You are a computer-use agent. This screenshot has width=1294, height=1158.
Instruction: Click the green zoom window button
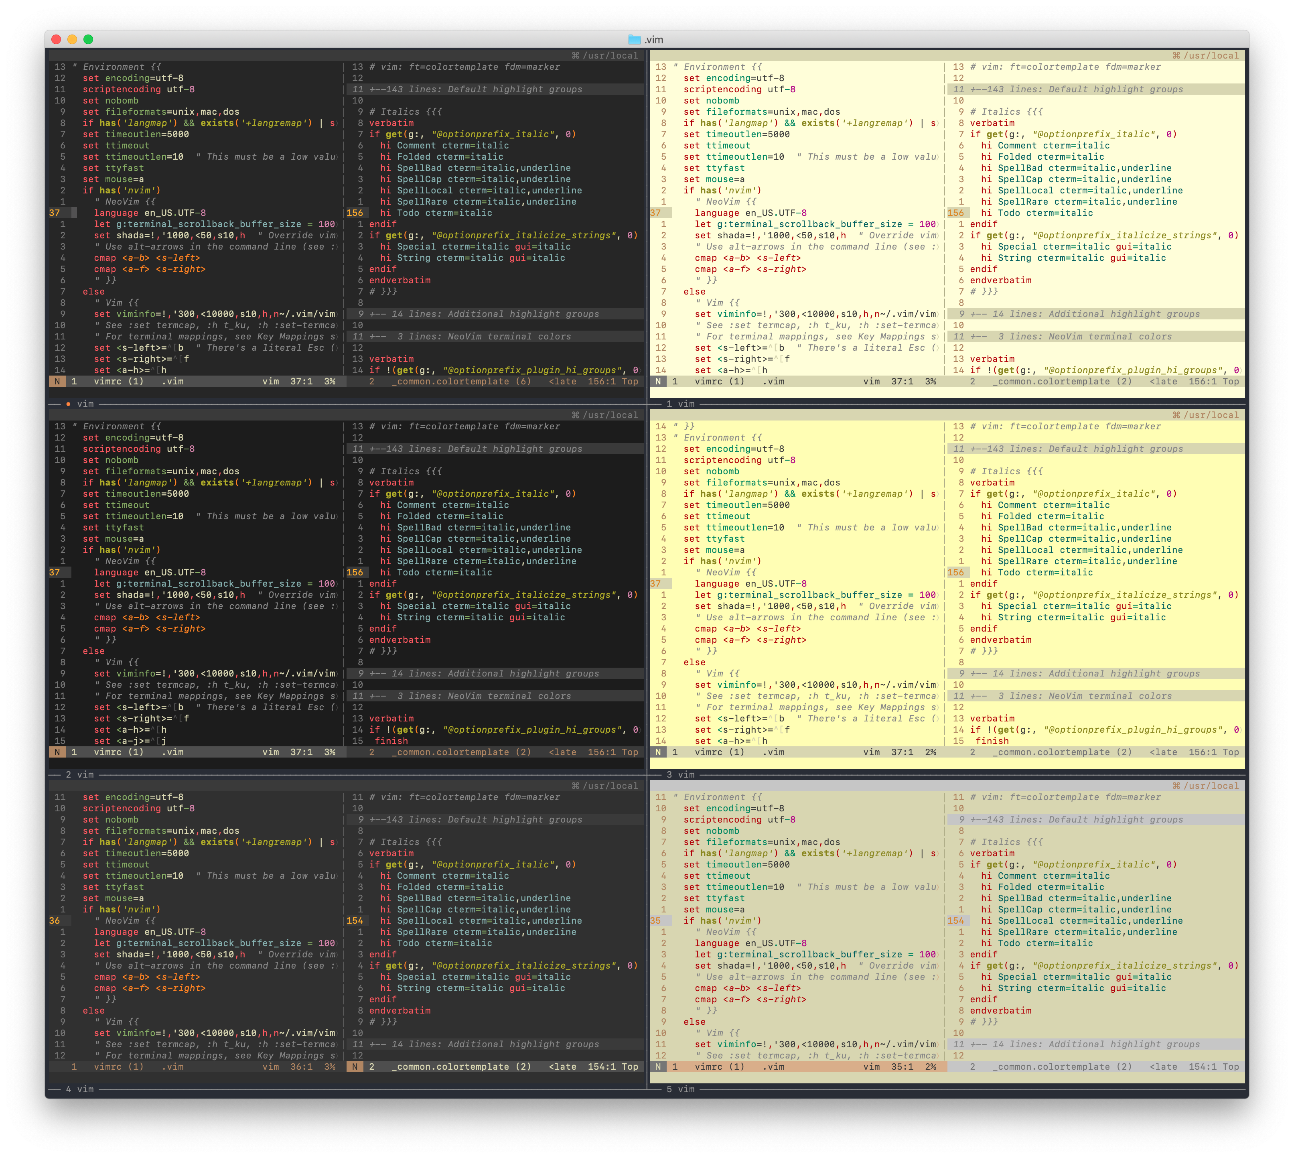tap(88, 39)
